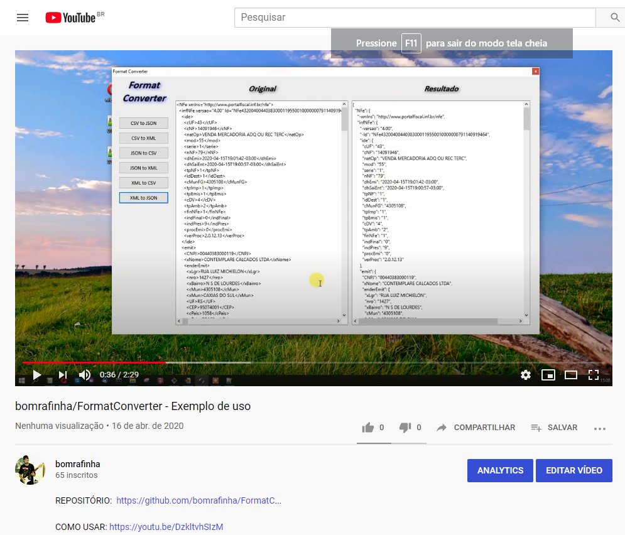
Task: Enter fullscreen video mode
Action: tap(594, 375)
